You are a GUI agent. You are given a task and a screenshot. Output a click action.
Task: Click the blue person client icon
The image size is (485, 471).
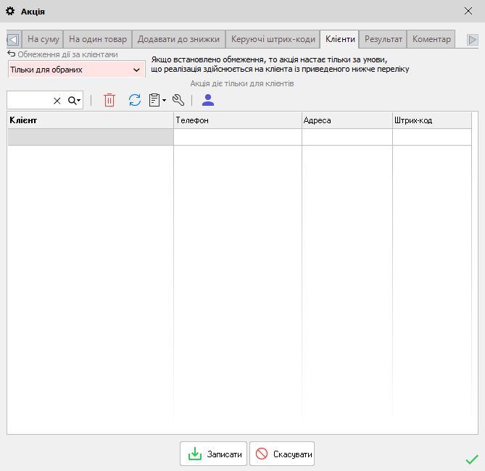pyautogui.click(x=208, y=100)
